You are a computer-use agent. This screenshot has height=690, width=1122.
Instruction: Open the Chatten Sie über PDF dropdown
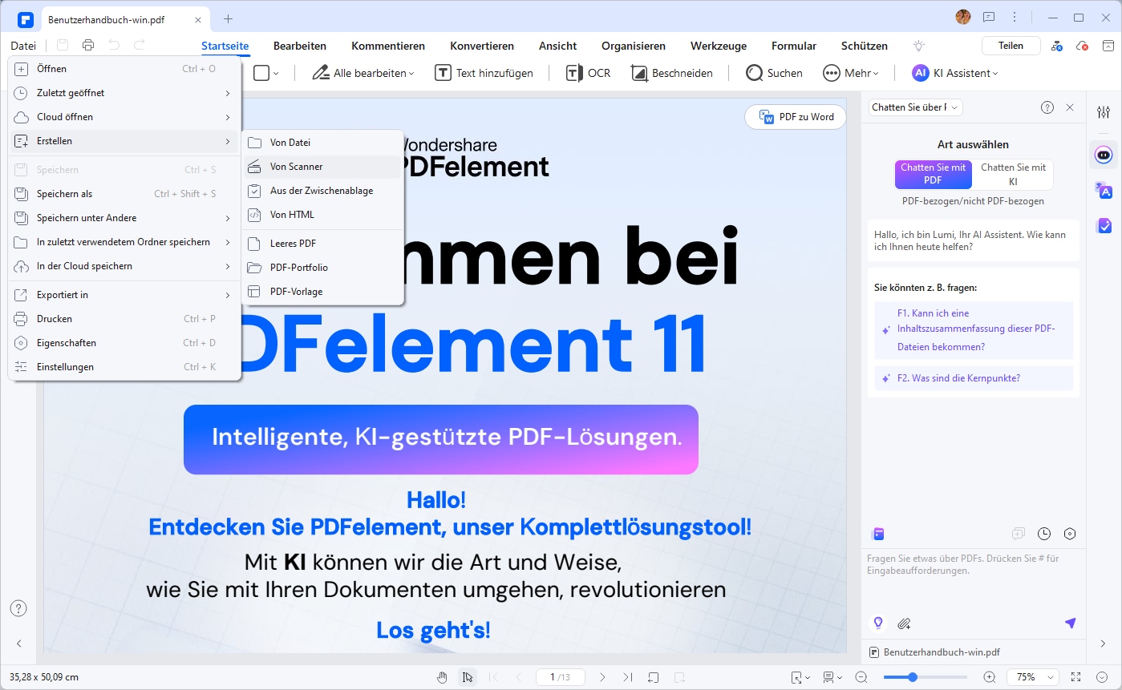pos(915,107)
